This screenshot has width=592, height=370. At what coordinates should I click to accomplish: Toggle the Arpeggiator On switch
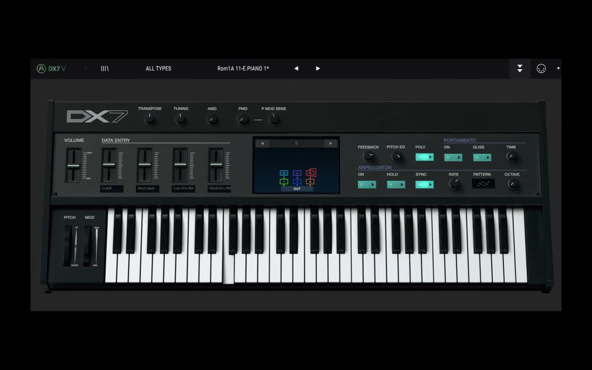coord(367,184)
